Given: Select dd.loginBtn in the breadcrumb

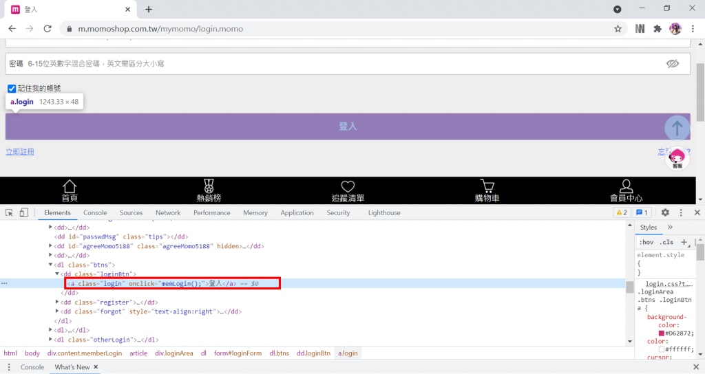Looking at the screenshot, I should point(313,353).
